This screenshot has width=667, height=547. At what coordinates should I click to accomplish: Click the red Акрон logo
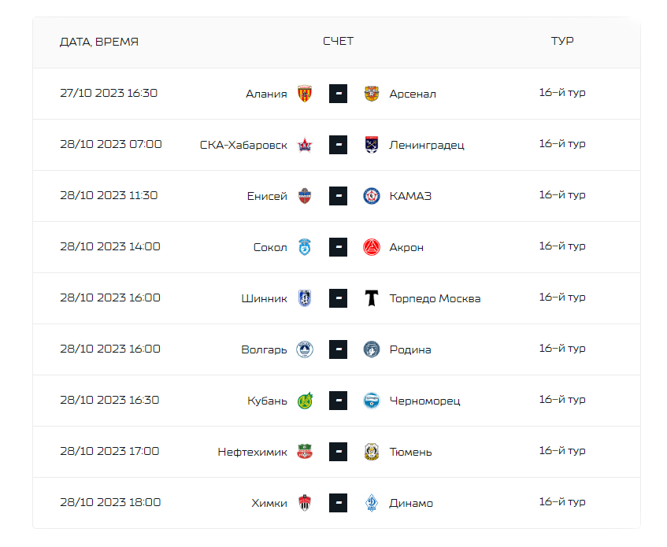pyautogui.click(x=372, y=247)
